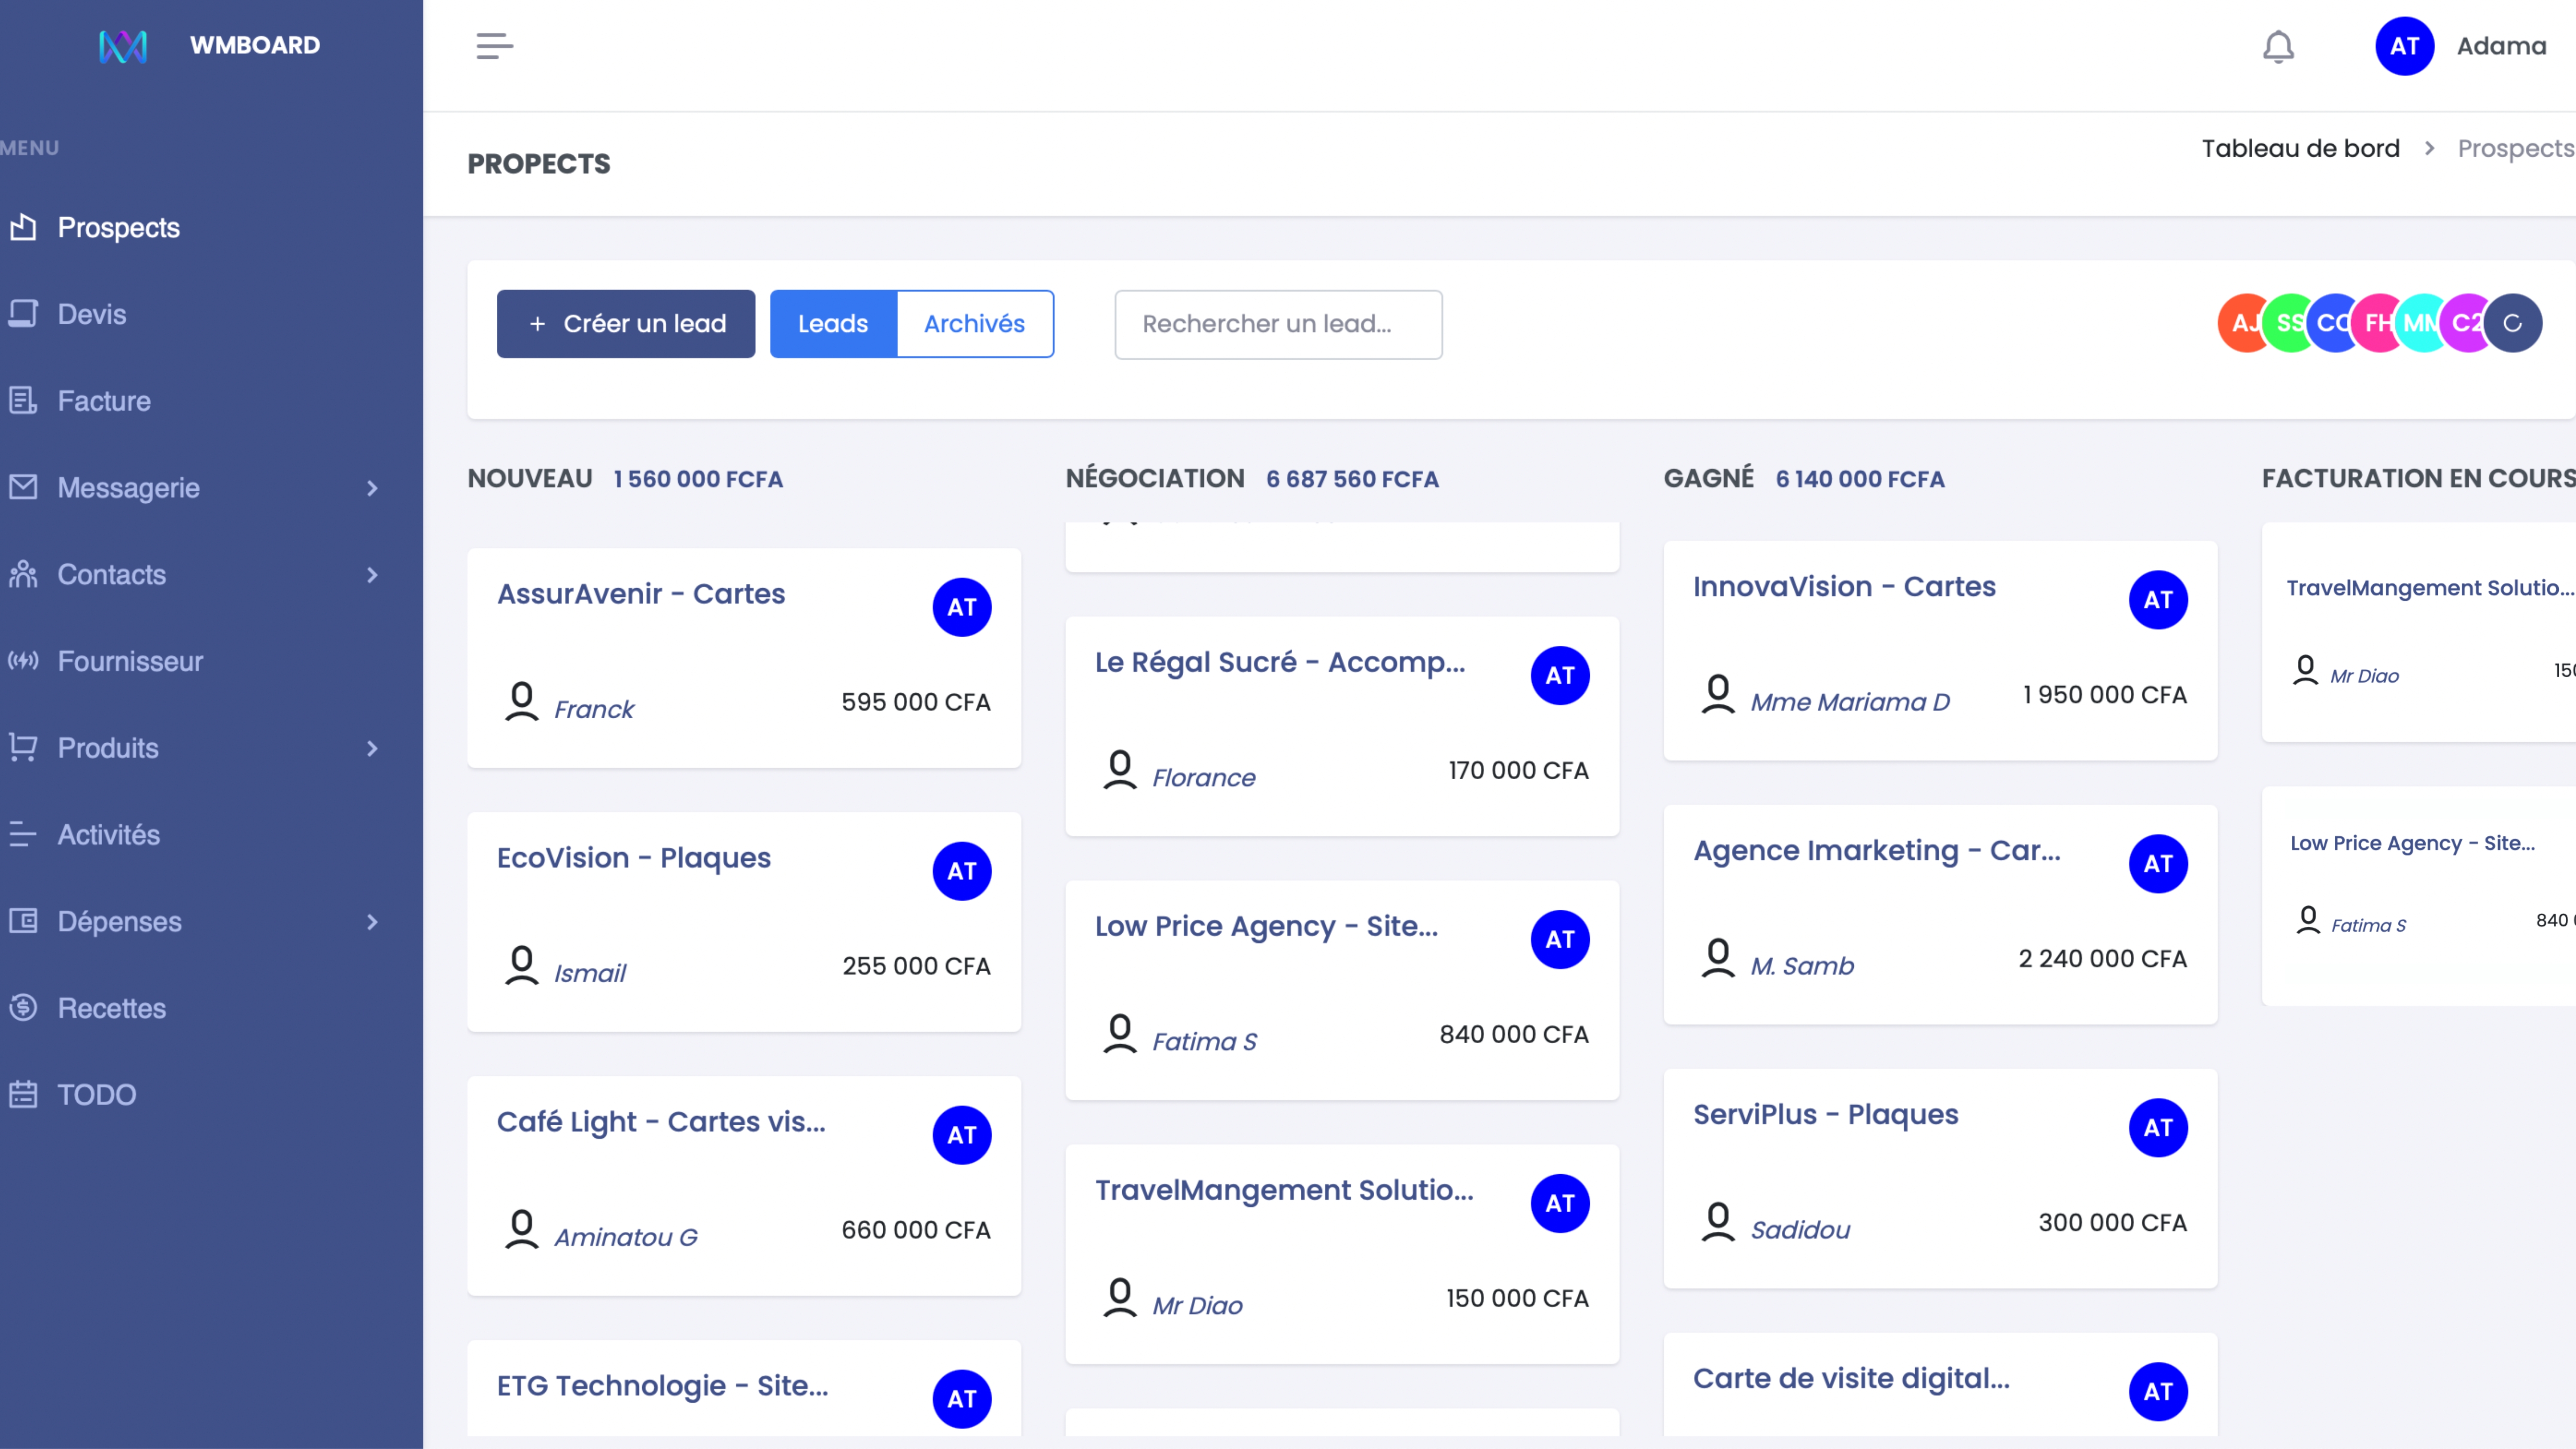Image resolution: width=2576 pixels, height=1449 pixels.
Task: Open ETG Technologie - Site lead
Action: click(x=662, y=1385)
